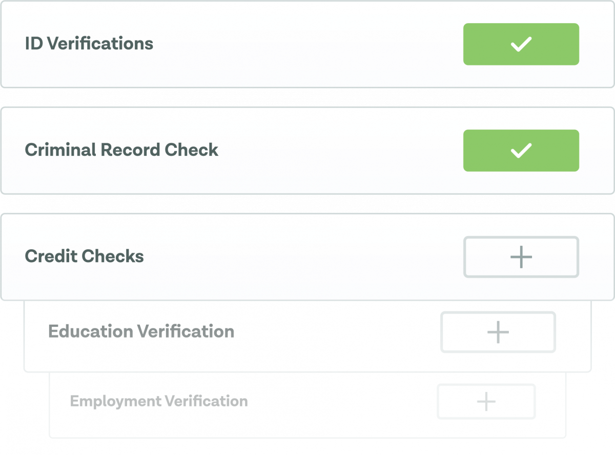The height and width of the screenshot is (455, 615).
Task: Click the white checkmark icon for ID Verifications
Action: (521, 45)
